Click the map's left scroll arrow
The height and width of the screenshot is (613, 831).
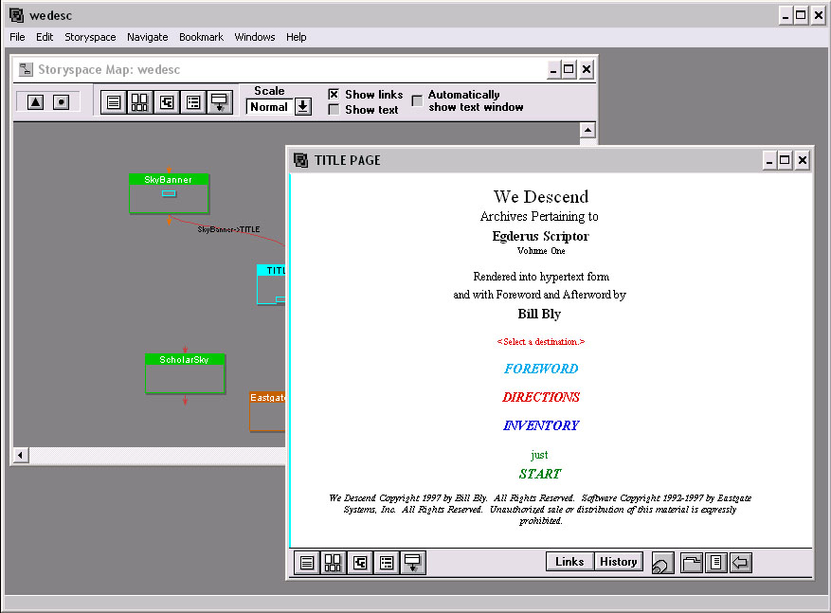(x=21, y=455)
